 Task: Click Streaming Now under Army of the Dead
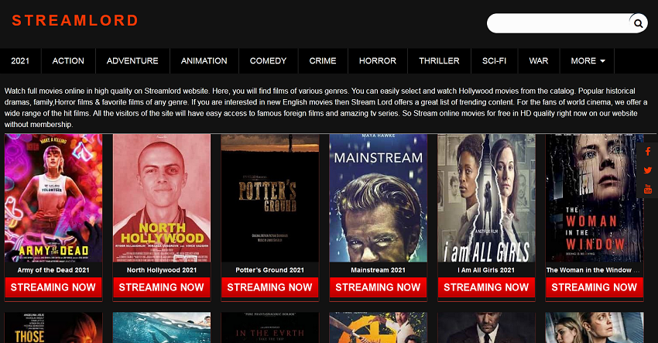53,287
